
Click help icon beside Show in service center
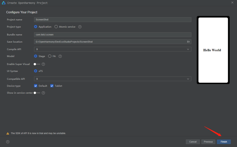click(43, 93)
